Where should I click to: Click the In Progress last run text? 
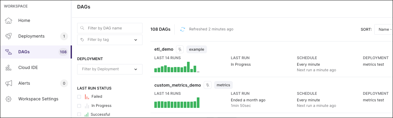241,64
